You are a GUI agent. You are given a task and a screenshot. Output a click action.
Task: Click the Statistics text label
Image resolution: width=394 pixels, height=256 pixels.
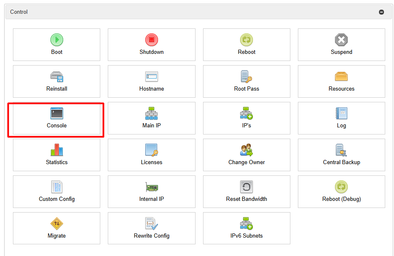pos(57,162)
